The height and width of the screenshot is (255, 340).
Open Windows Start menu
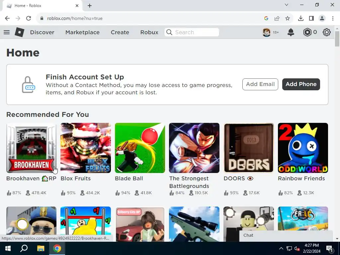[x=8, y=248]
